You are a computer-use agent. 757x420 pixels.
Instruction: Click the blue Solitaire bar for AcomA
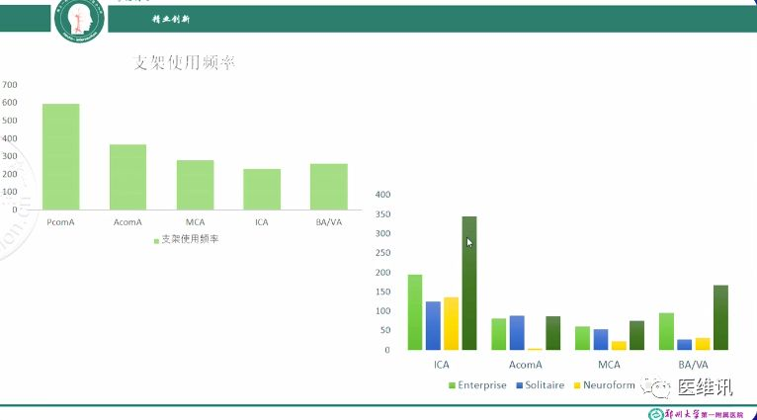(x=517, y=333)
